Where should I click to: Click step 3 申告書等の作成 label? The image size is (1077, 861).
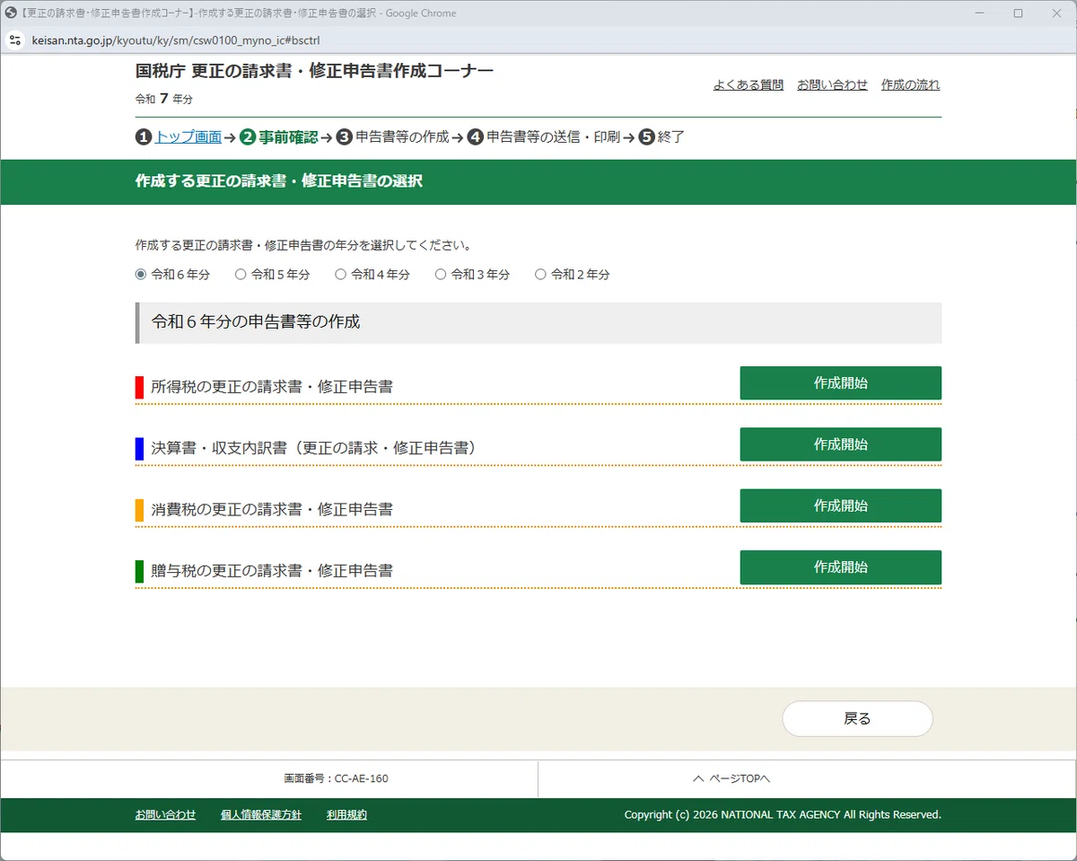402,137
